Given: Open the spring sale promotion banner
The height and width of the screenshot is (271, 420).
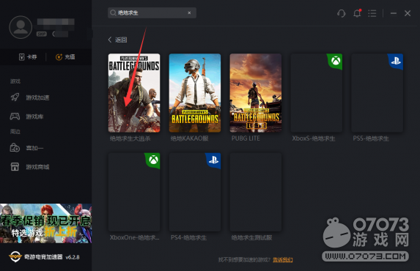Looking at the screenshot, I should coord(45,223).
